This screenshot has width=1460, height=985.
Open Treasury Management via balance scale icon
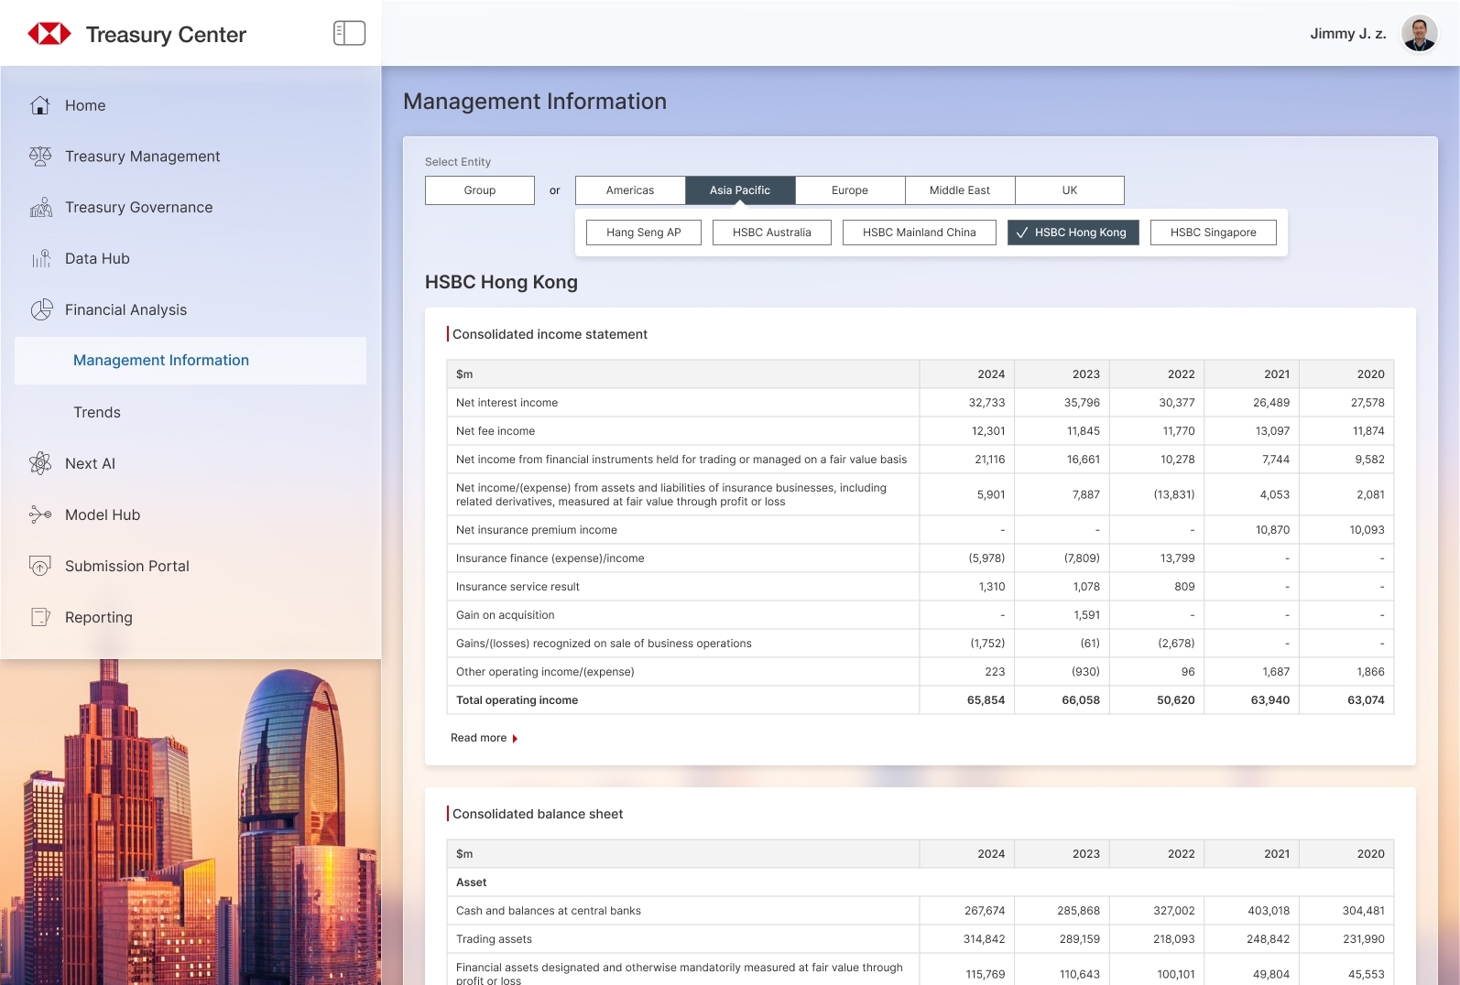coord(40,157)
